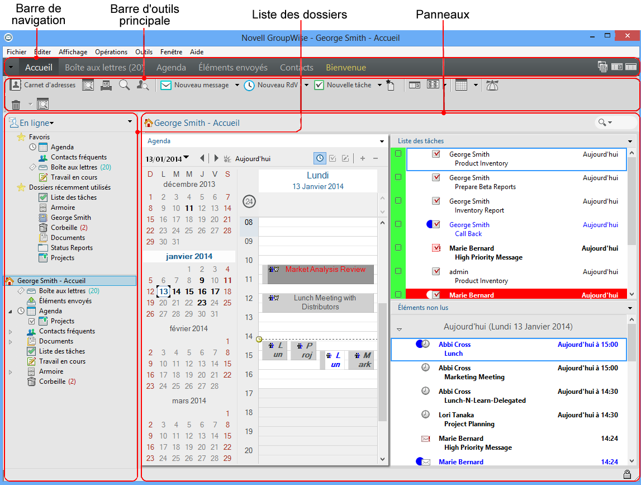Open the Fichier menu

pos(16,52)
